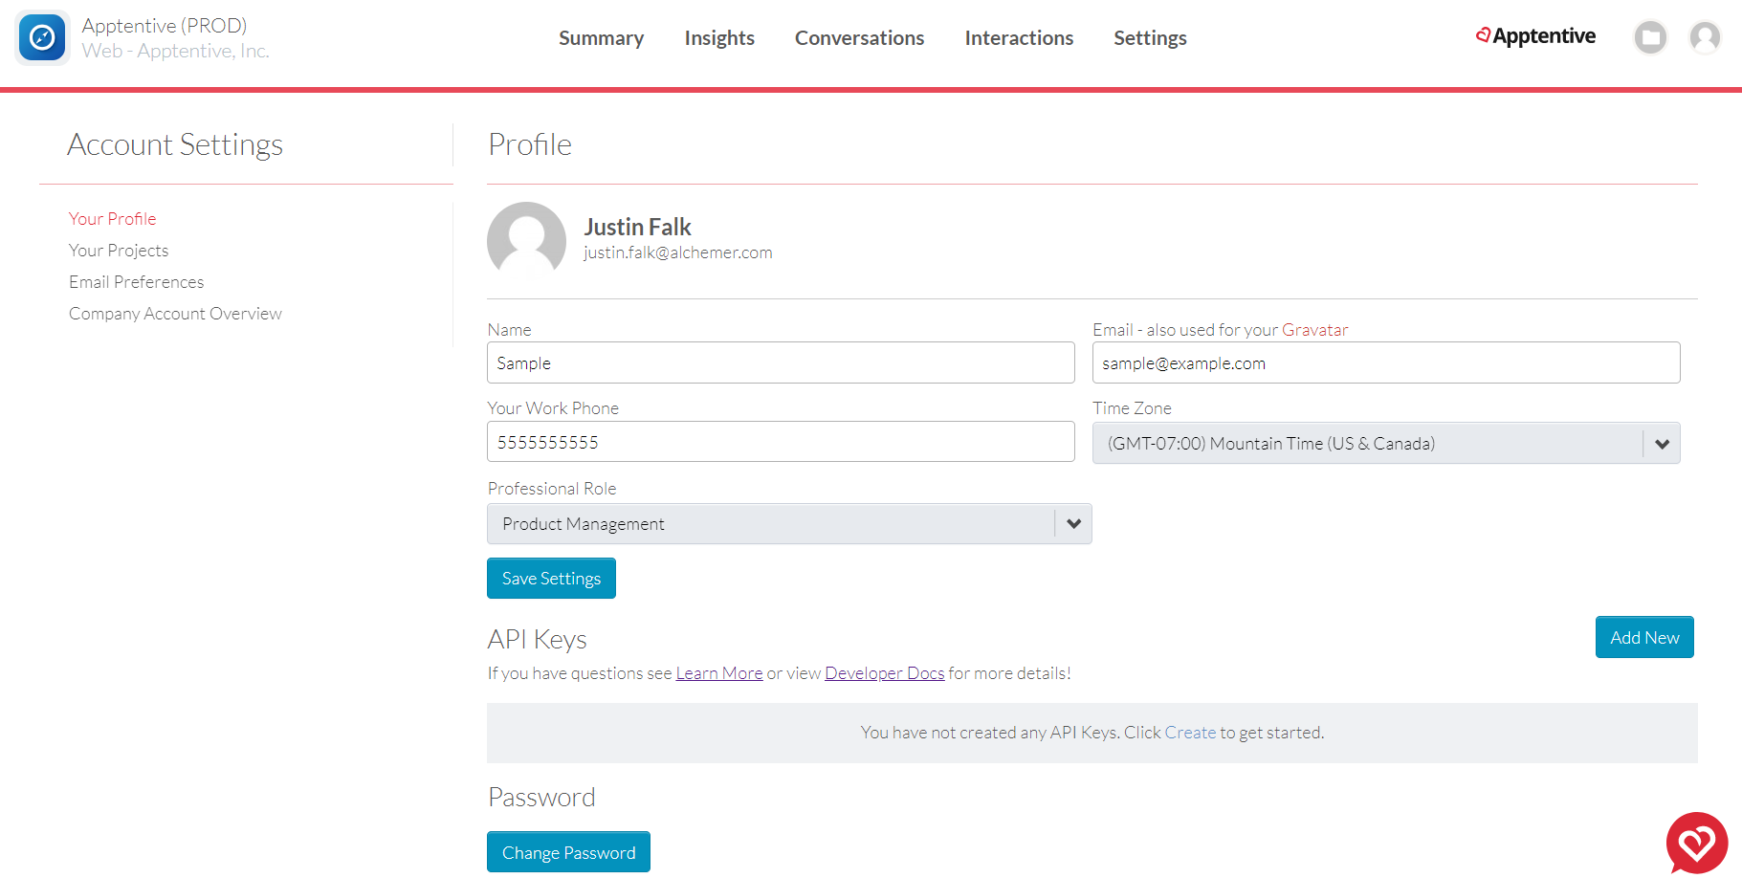Click the justin.falk@alchemer.com email text

point(678,252)
